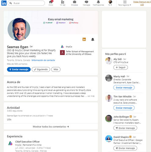Open Tim Van Winckle's profile photo
Image resolution: width=151 pixels, height=152 pixels.
coord(109,98)
